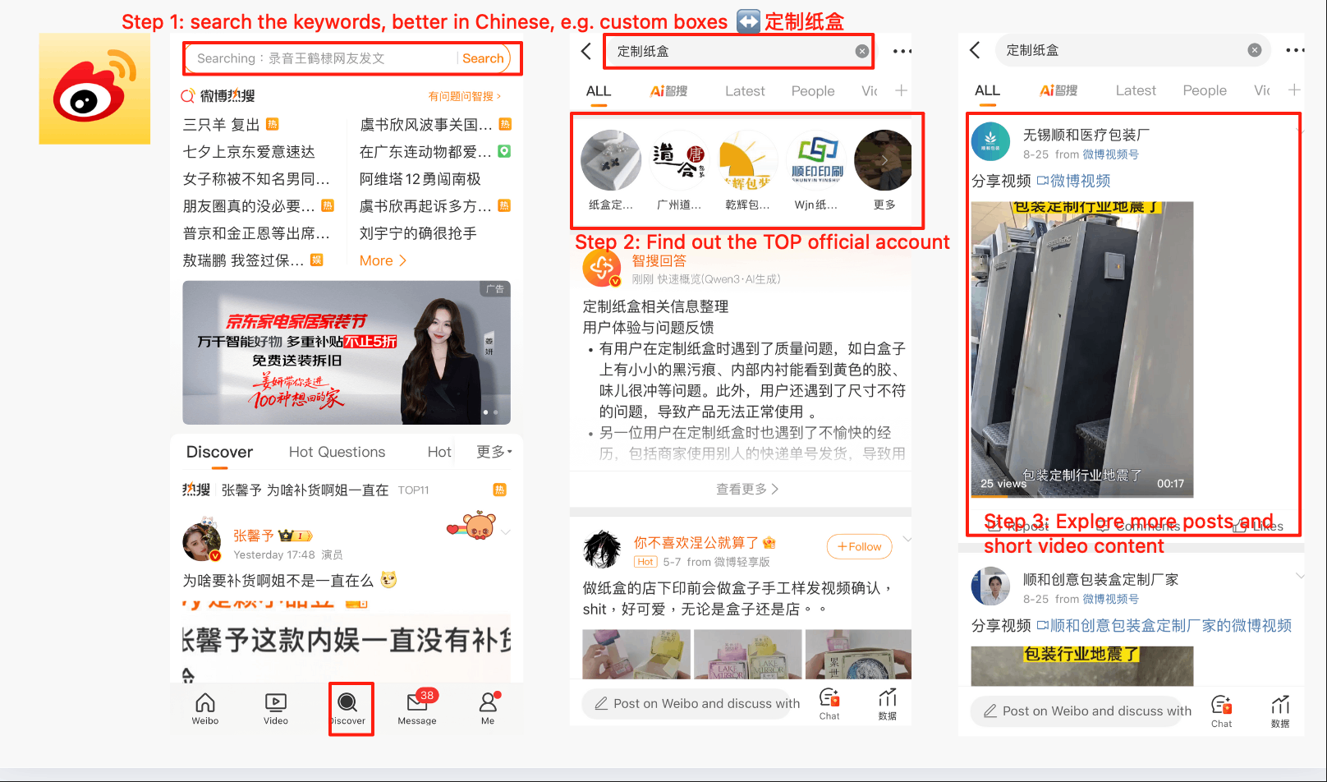Open 广州道… account avatar
This screenshot has height=782, width=1327.
679,160
